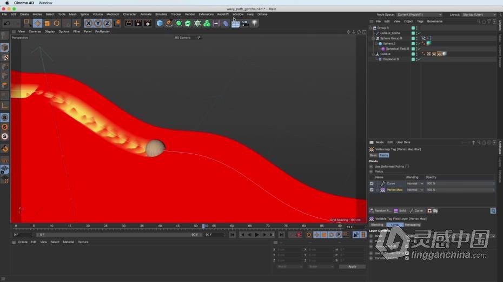Toggle Use Deformed Points checkbox under Fields
Viewport: 503px width, 282px height.
[x=407, y=167]
